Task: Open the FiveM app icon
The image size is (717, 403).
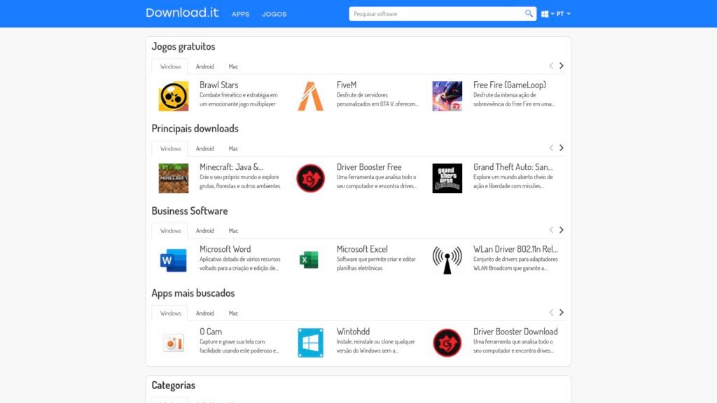Action: pos(310,96)
